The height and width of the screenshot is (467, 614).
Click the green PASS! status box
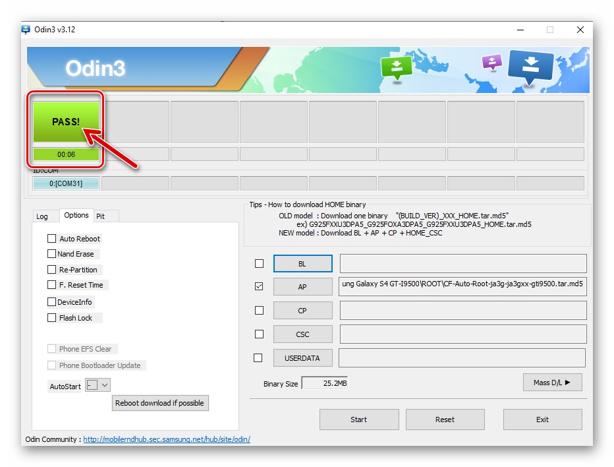(66, 121)
